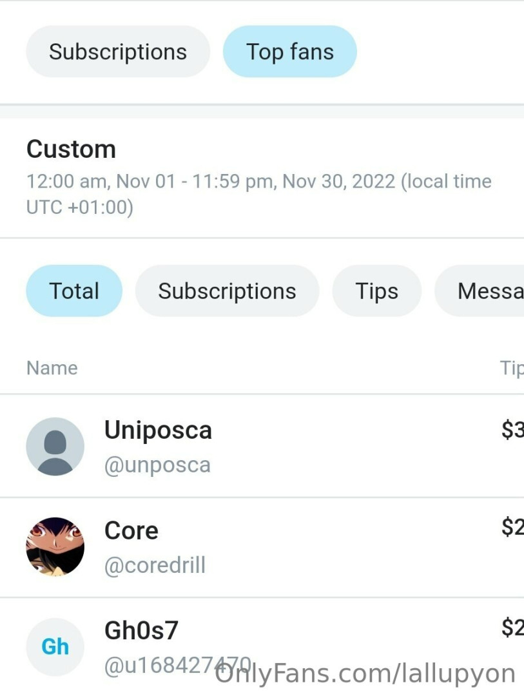Click Core's anime profile picture
This screenshot has width=524, height=696.
(55, 546)
